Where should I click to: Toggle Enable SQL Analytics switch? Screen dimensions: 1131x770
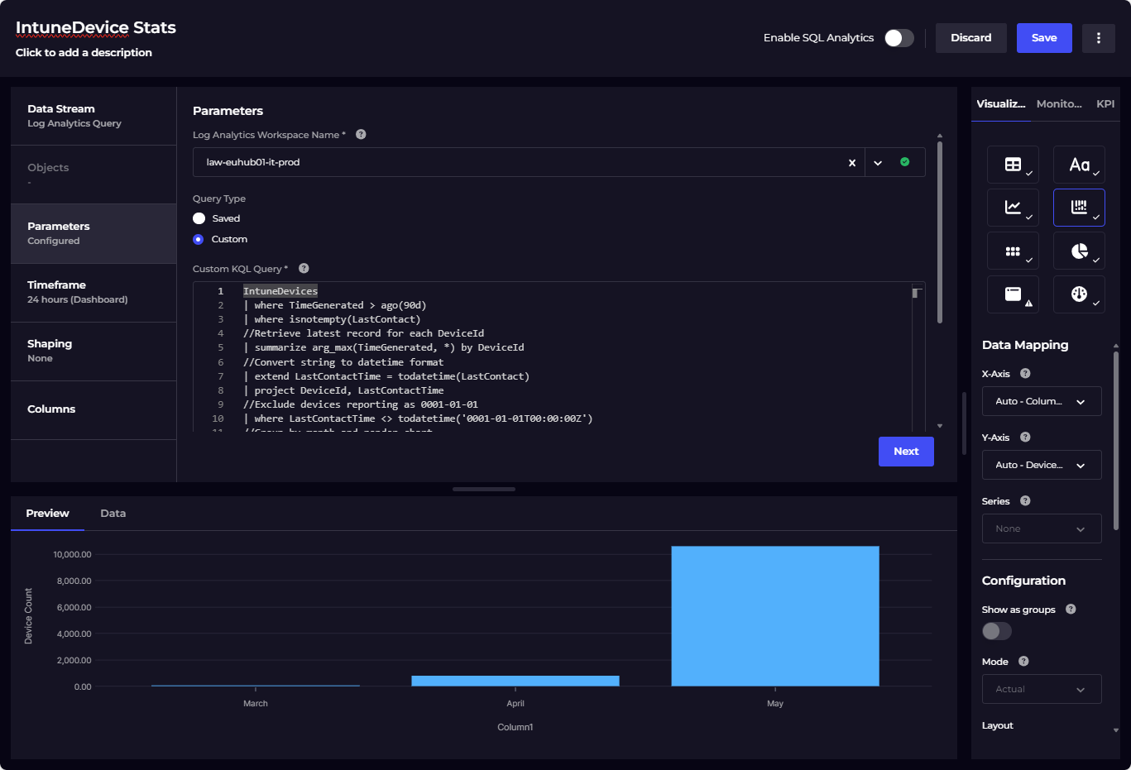(899, 38)
